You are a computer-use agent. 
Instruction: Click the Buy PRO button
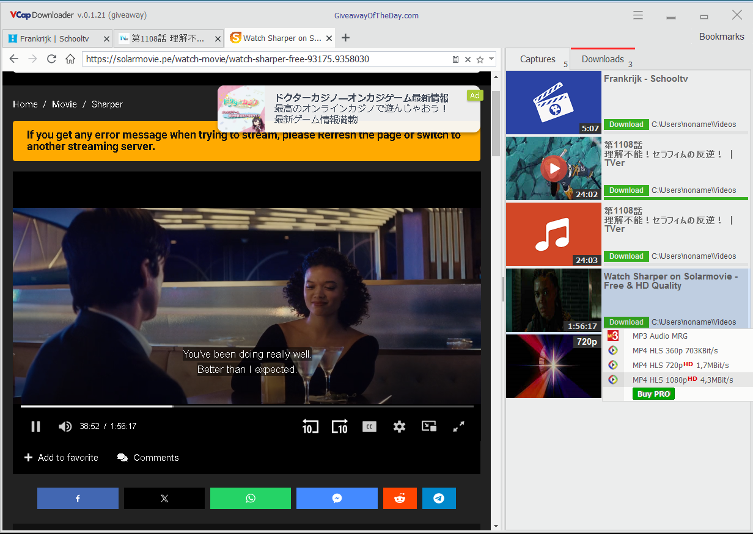(x=653, y=394)
